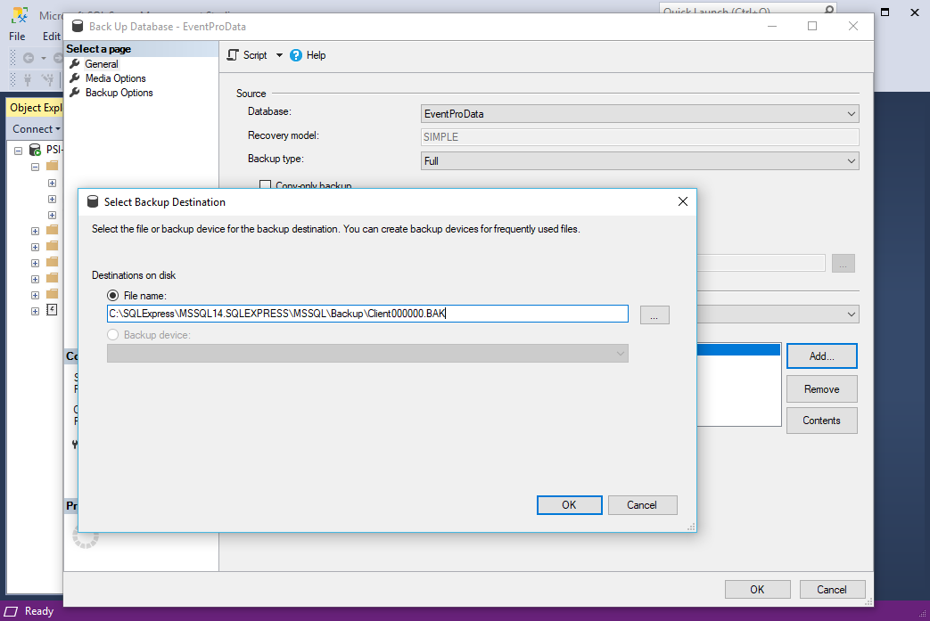The width and height of the screenshot is (930, 621).
Task: Click the Ready status bar icon
Action: [x=12, y=611]
